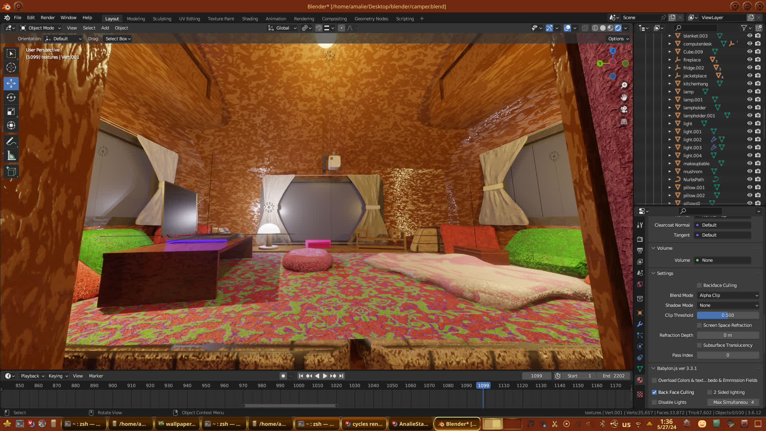
Task: Expand the makeuptable outliner item
Action: [670, 164]
